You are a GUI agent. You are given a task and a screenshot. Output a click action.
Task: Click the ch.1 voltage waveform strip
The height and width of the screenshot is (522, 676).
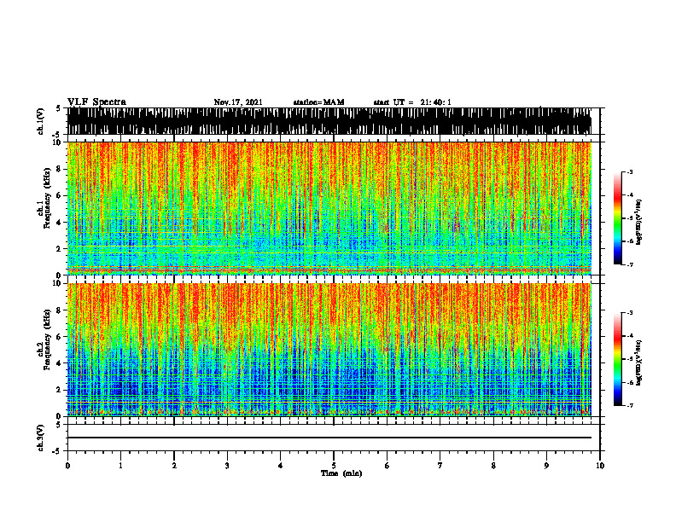pos(329,121)
